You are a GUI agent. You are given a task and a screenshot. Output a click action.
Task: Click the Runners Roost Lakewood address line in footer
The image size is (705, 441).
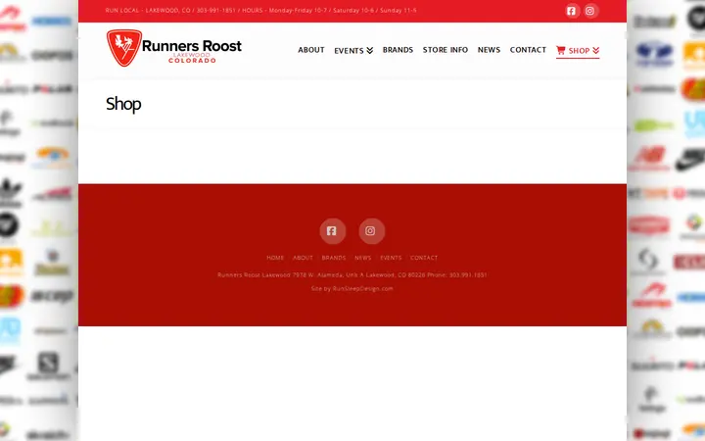(x=352, y=275)
